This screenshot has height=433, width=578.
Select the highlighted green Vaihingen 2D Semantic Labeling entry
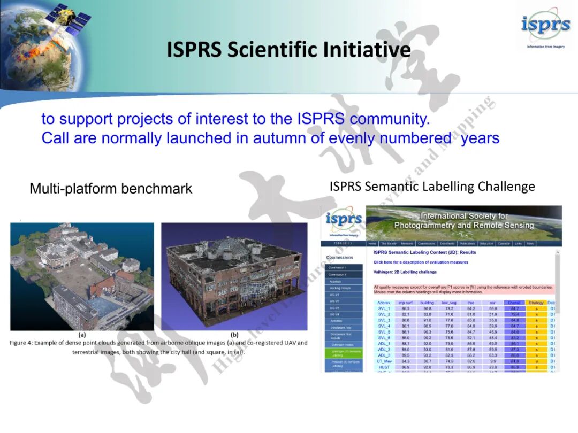(344, 353)
